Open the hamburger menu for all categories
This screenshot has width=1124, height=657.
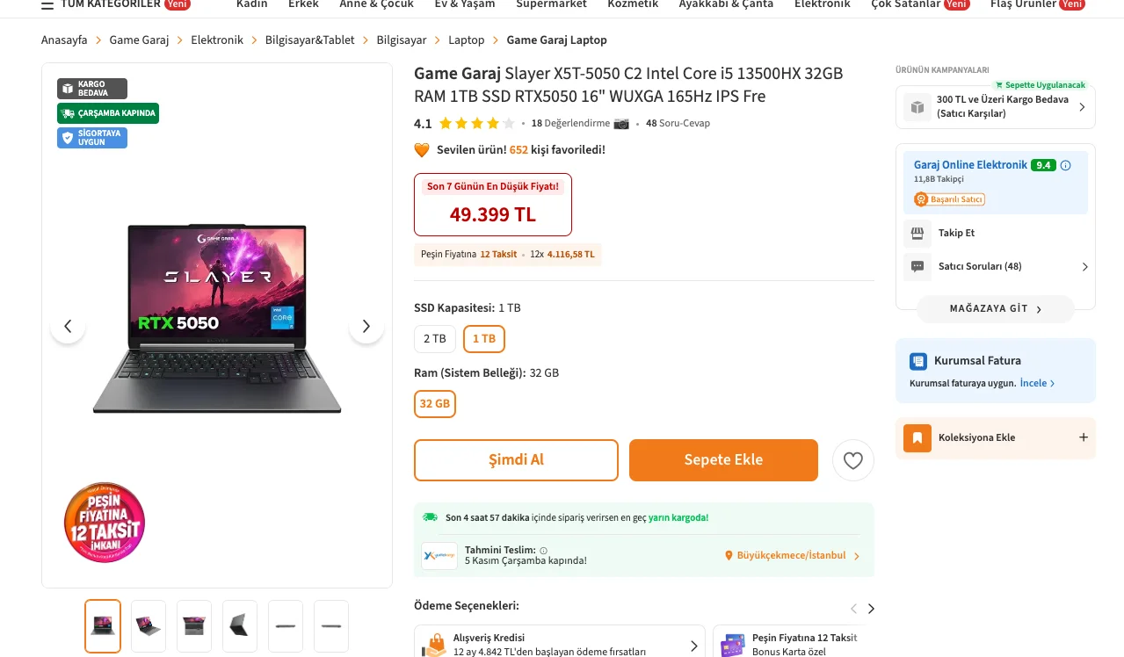pos(47,5)
